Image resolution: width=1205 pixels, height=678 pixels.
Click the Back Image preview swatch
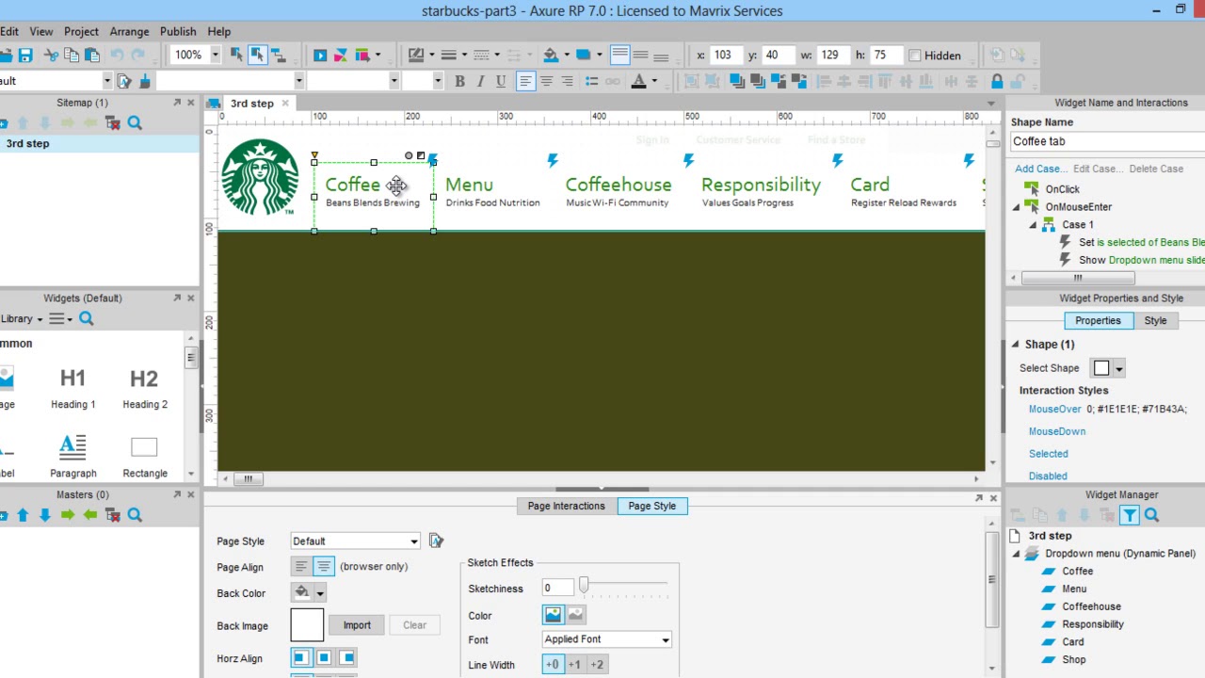pos(307,625)
